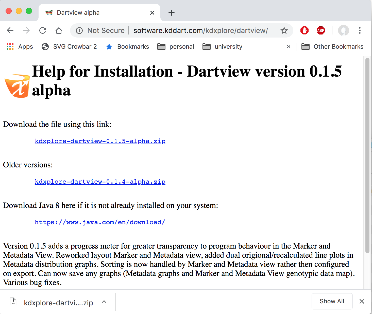Open the SVG Crowbar 2 bookmarklet
The width and height of the screenshot is (372, 314).
point(69,47)
